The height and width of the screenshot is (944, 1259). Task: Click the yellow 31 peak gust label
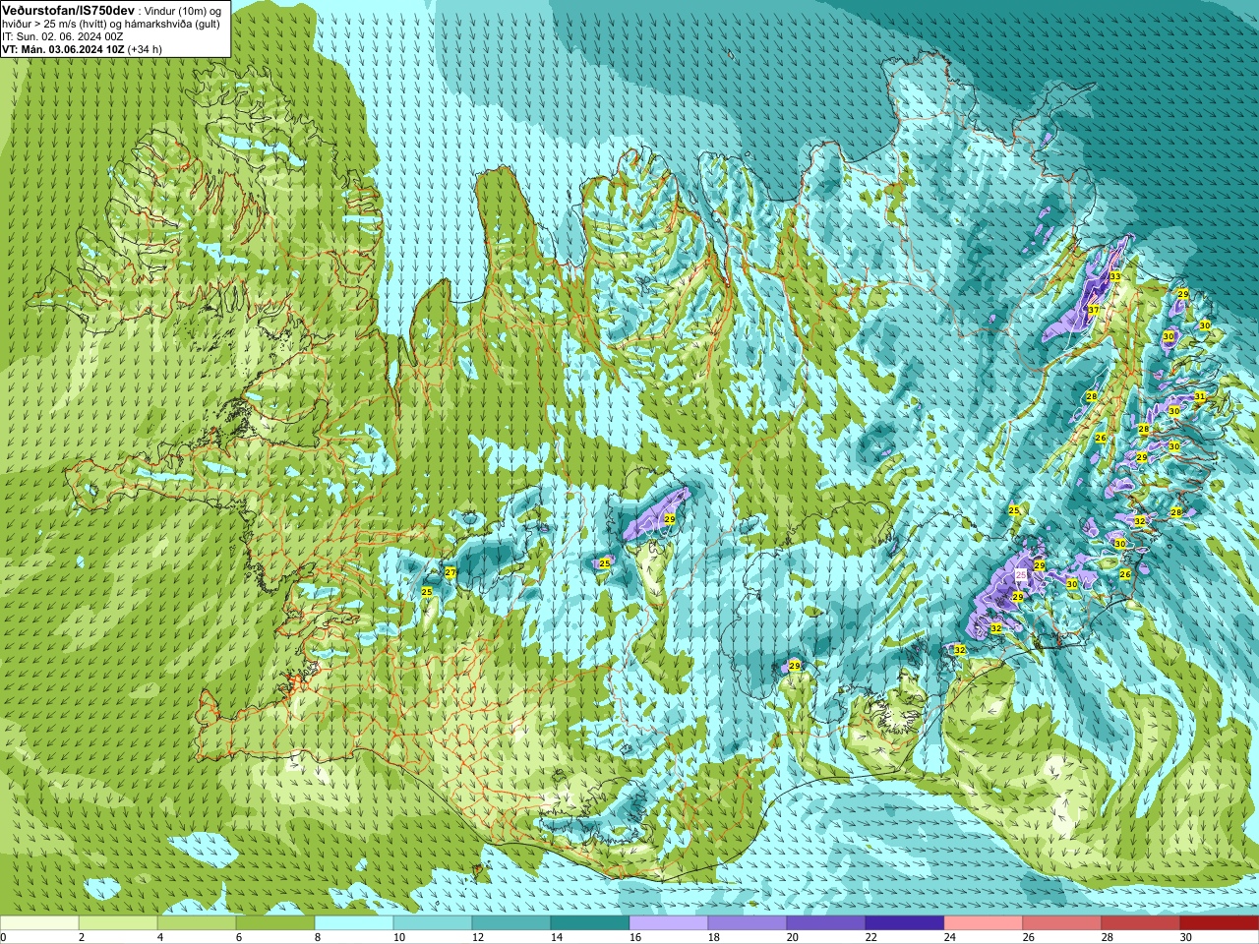(1200, 396)
